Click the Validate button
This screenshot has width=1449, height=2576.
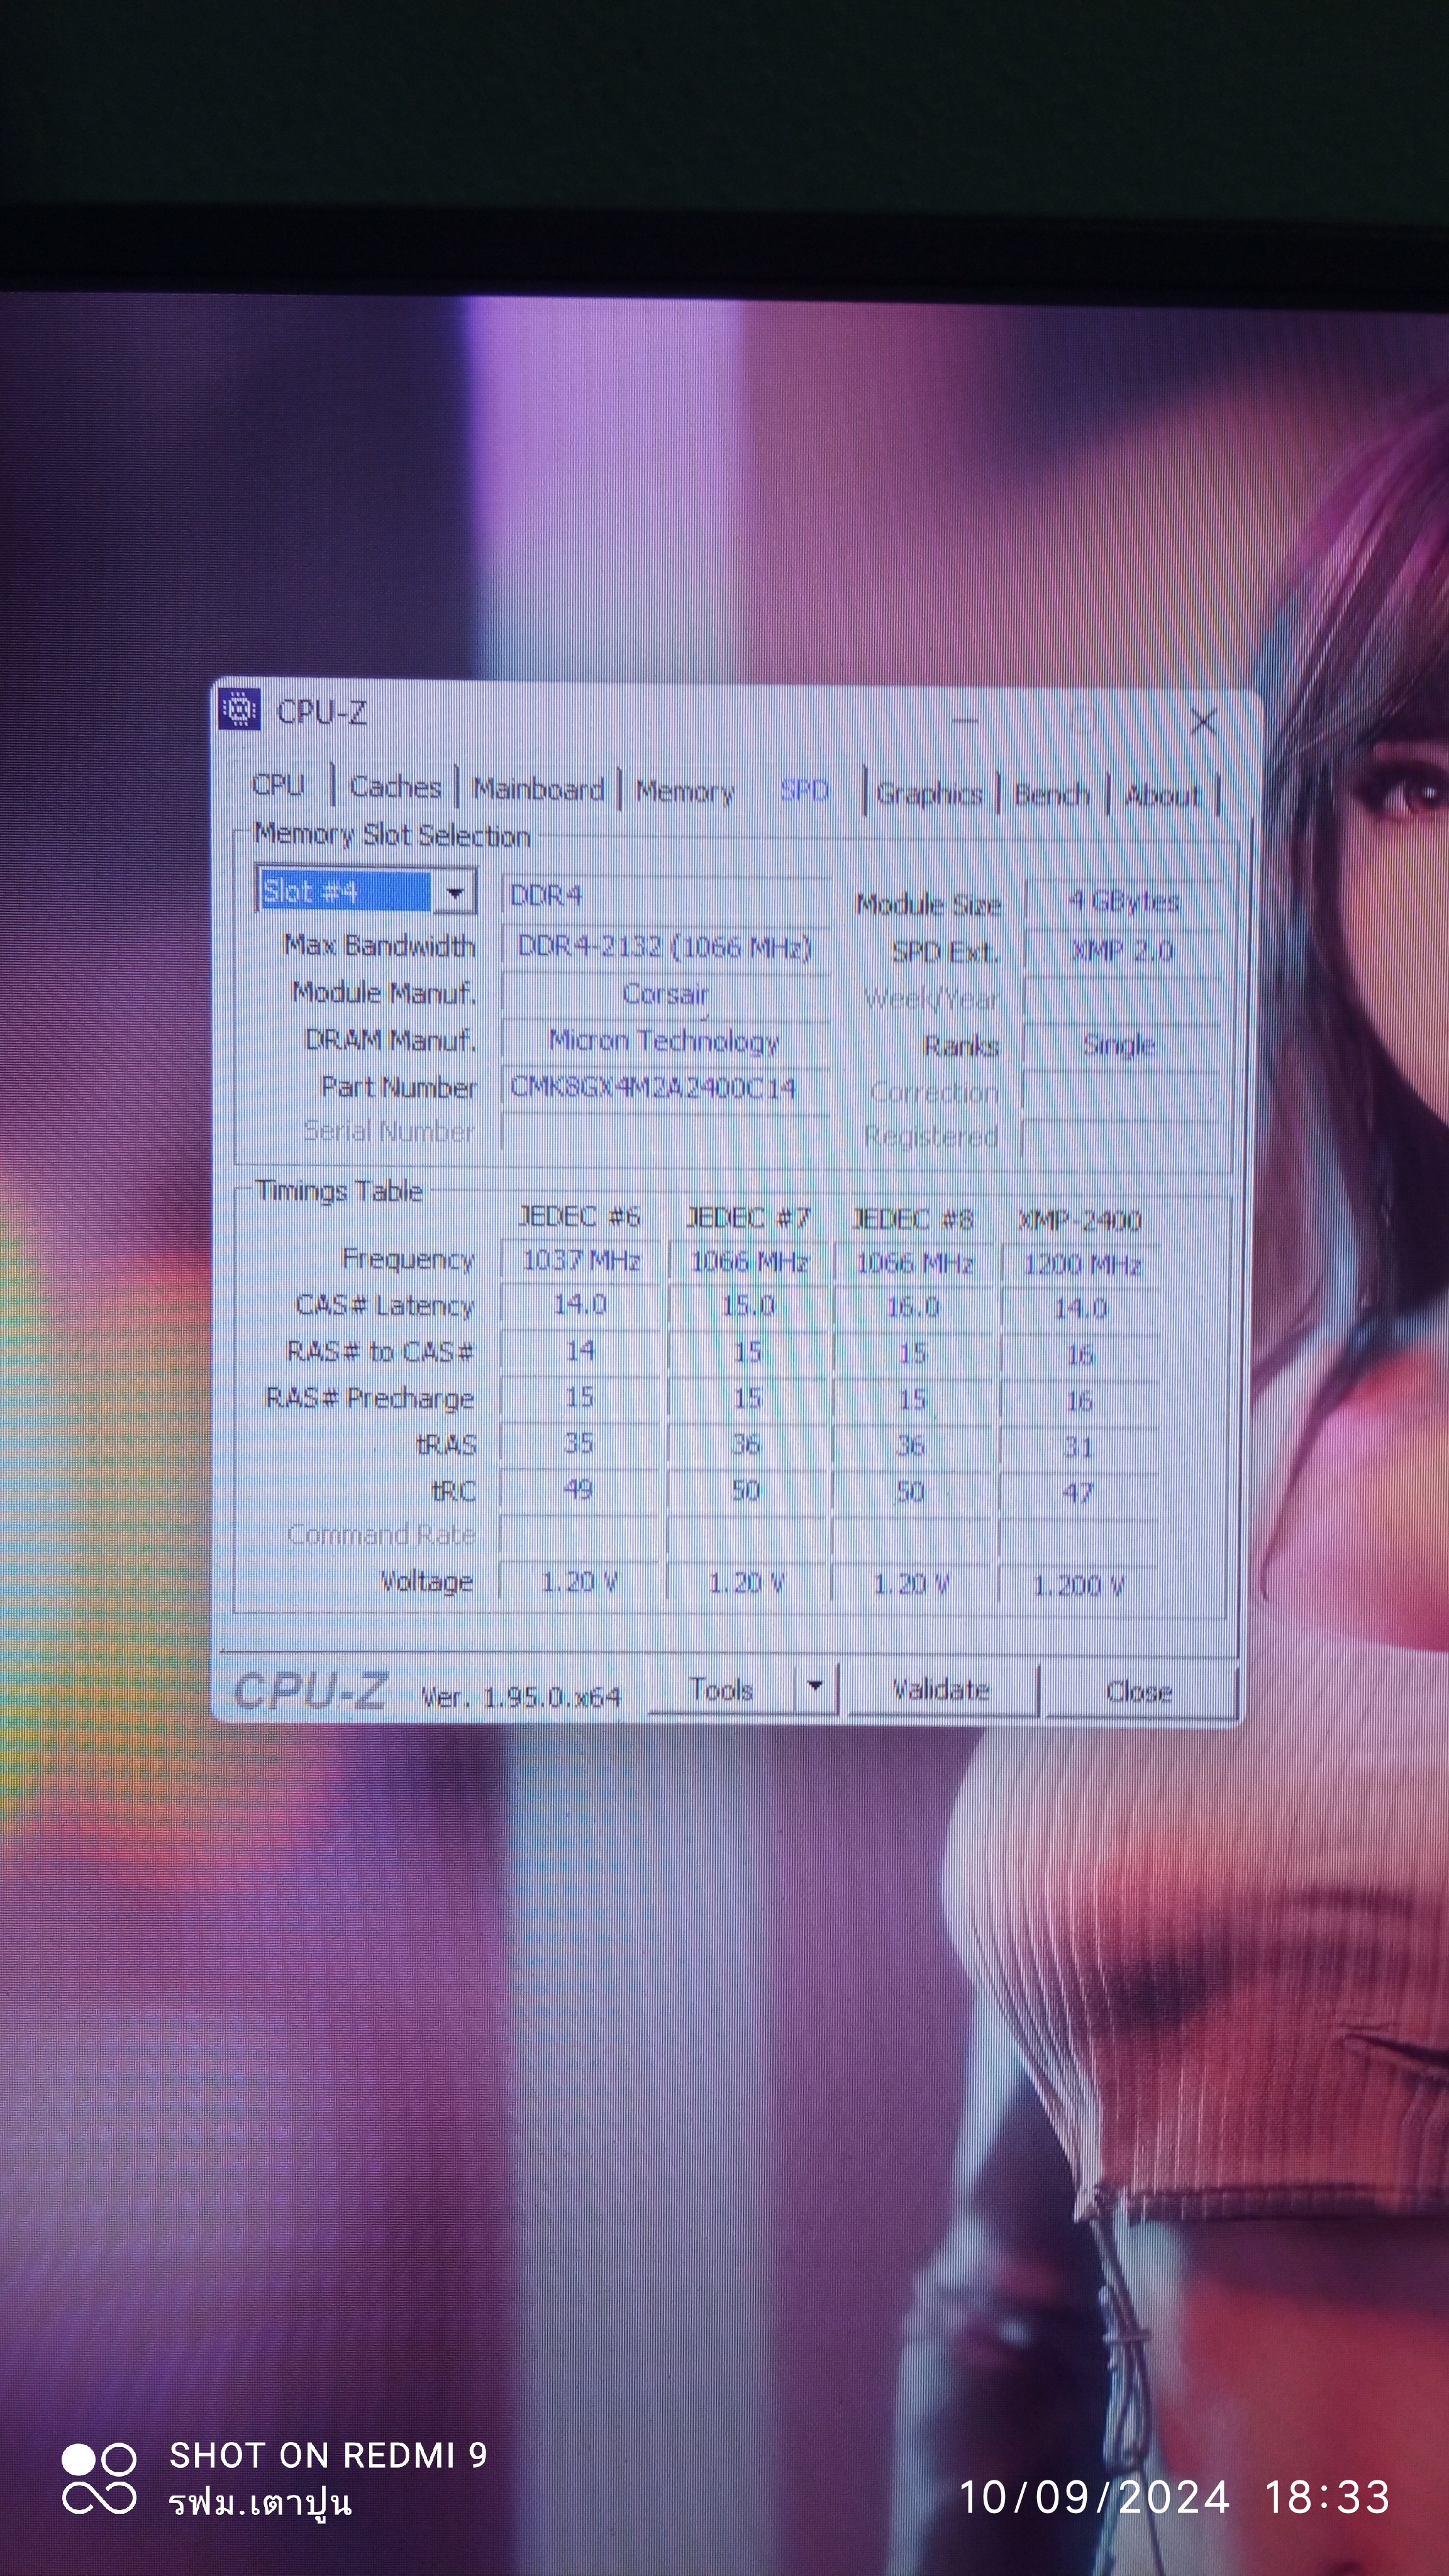point(941,1689)
